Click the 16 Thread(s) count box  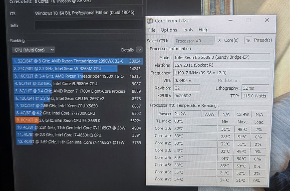(248, 40)
